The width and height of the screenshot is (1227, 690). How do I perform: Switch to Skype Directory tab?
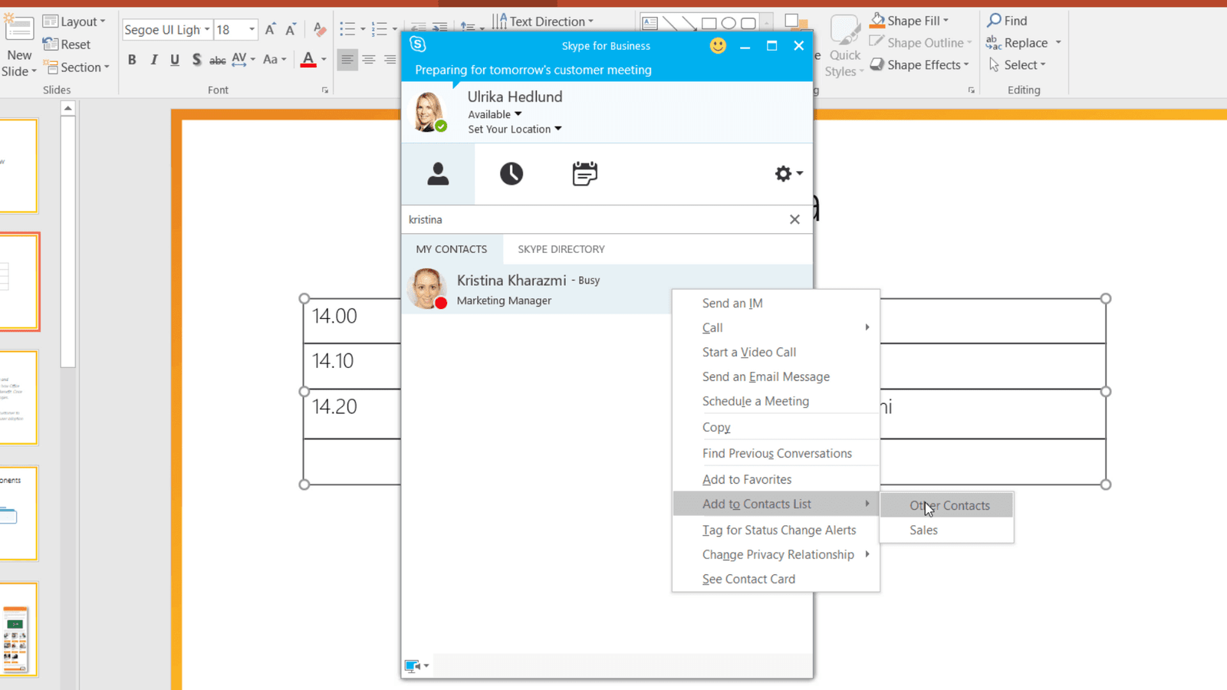(561, 249)
